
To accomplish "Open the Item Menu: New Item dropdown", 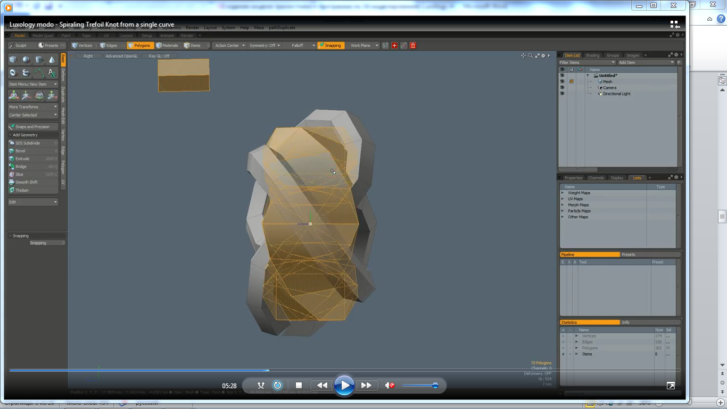I will (33, 84).
